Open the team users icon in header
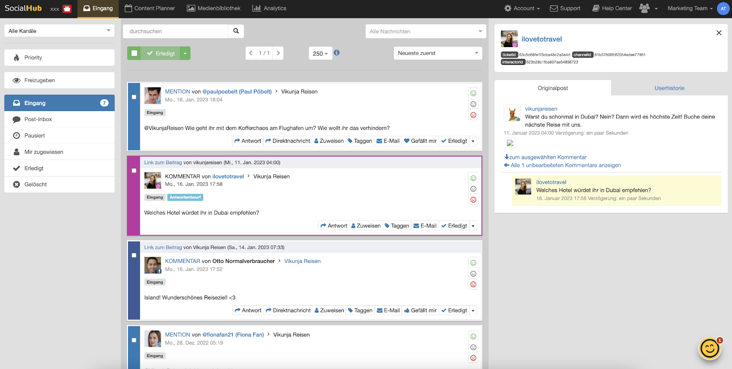 pyautogui.click(x=644, y=8)
